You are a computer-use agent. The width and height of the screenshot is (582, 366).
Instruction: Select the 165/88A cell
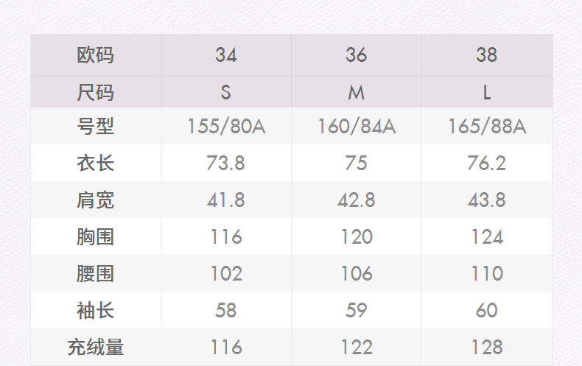(486, 127)
